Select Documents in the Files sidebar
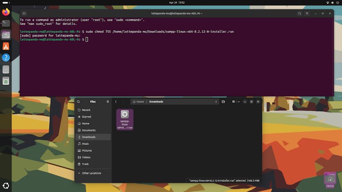342x192 pixels. [89, 130]
